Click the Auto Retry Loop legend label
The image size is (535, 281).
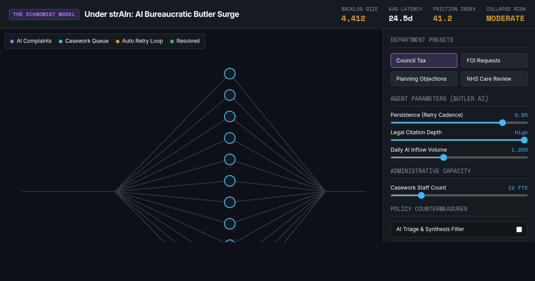(143, 41)
